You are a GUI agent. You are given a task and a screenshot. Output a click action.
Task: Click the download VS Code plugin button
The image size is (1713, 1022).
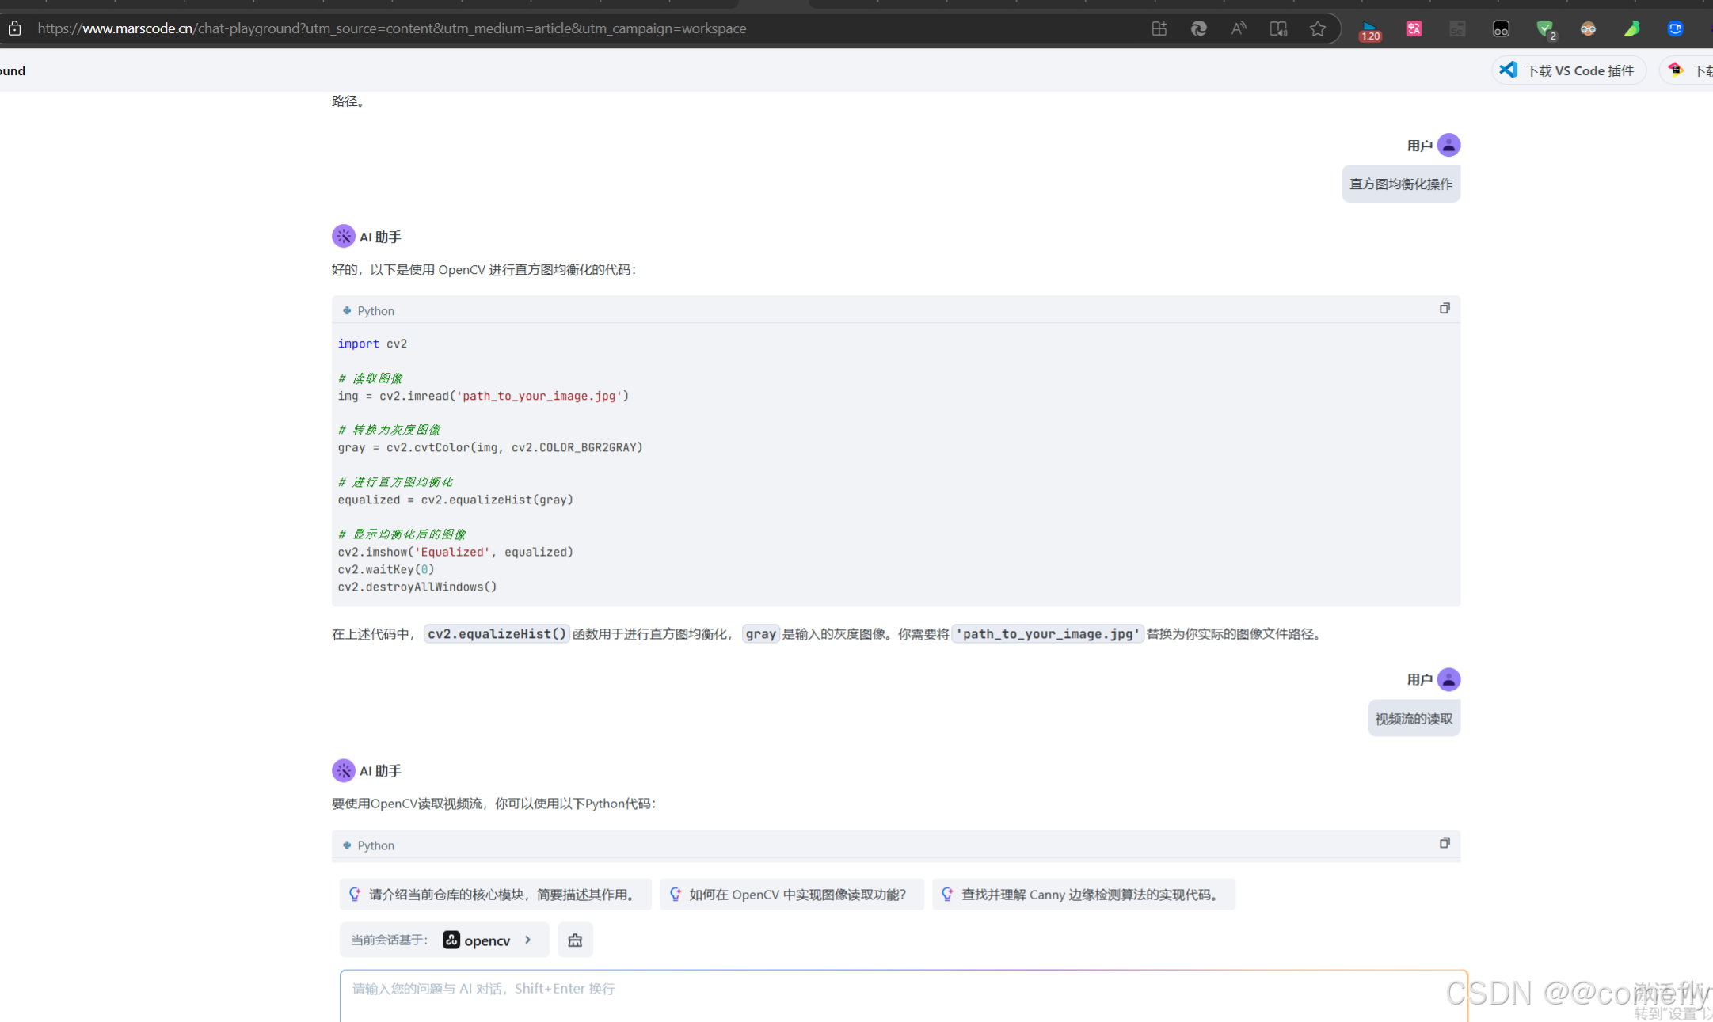click(1569, 70)
